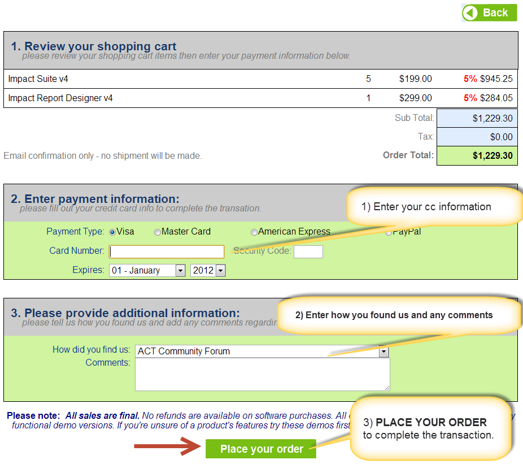Viewport: 523px width, 464px height.
Task: Select PayPal payment option
Action: click(x=389, y=232)
